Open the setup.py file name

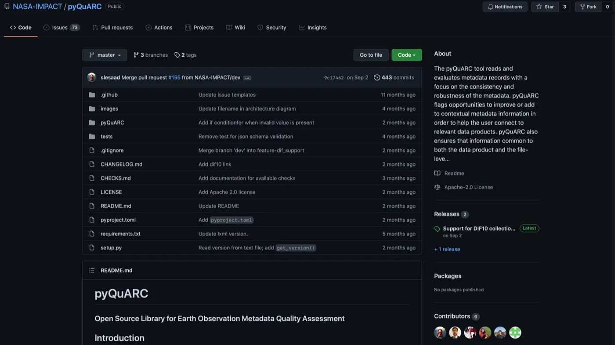pyautogui.click(x=111, y=248)
